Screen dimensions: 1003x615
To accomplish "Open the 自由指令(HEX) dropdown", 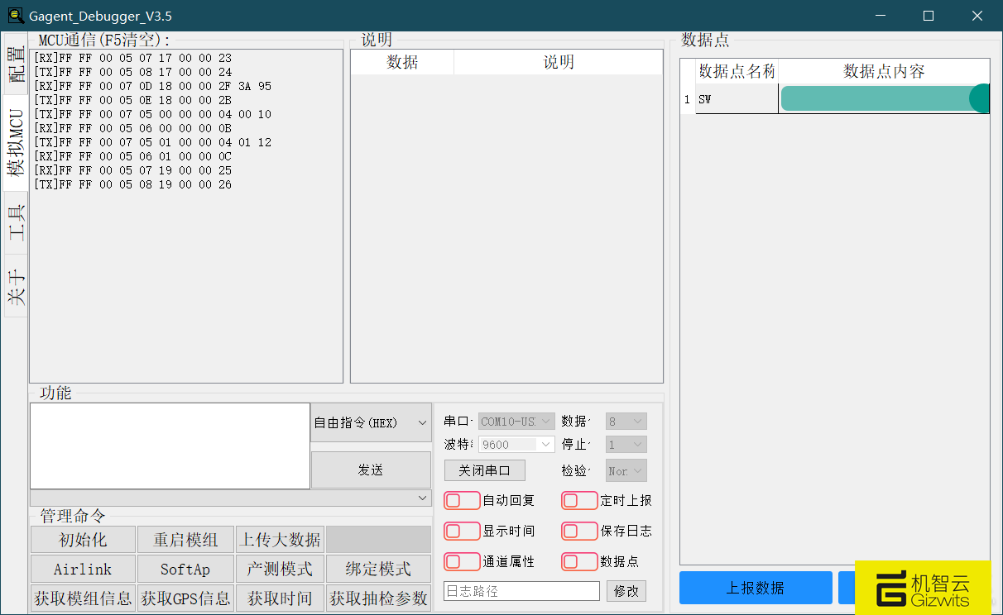I will coord(371,423).
